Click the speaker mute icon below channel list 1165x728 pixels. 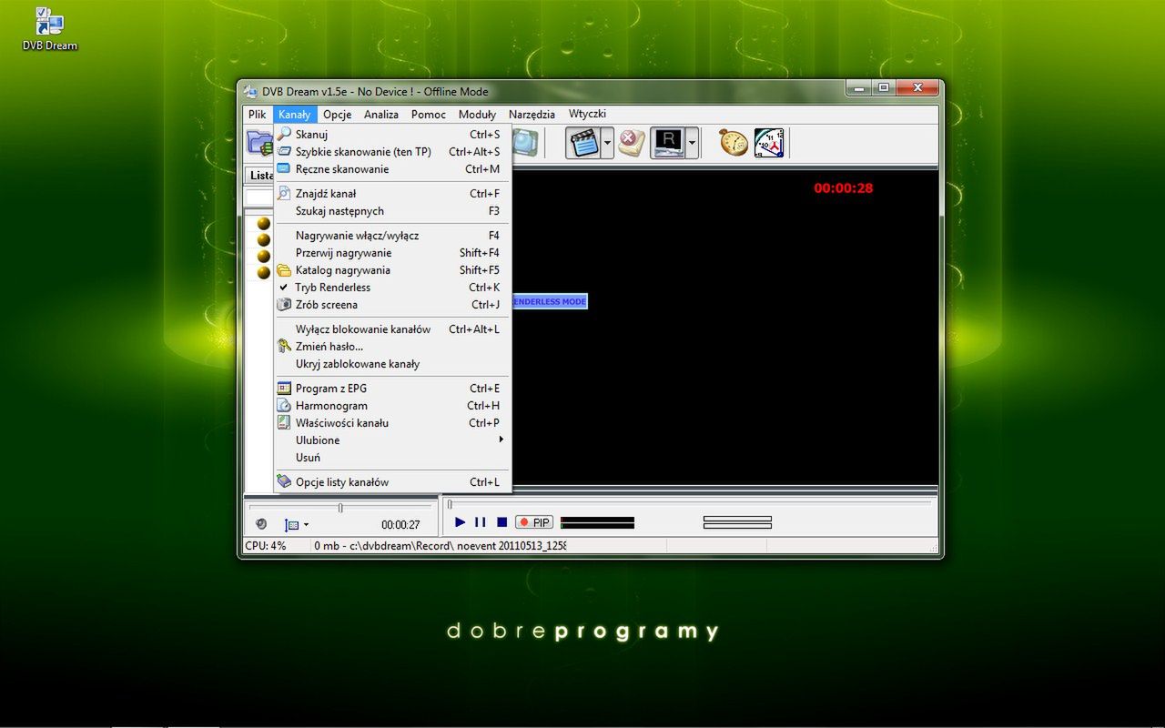(x=261, y=524)
